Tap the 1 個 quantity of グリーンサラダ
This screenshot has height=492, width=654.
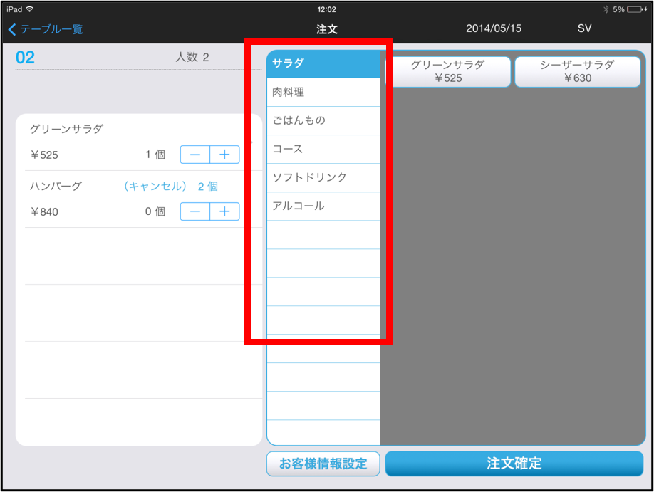(155, 155)
